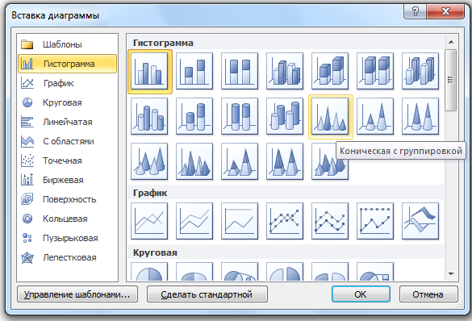Choose the Точечная chart category
The height and width of the screenshot is (321, 472).
pyautogui.click(x=68, y=160)
